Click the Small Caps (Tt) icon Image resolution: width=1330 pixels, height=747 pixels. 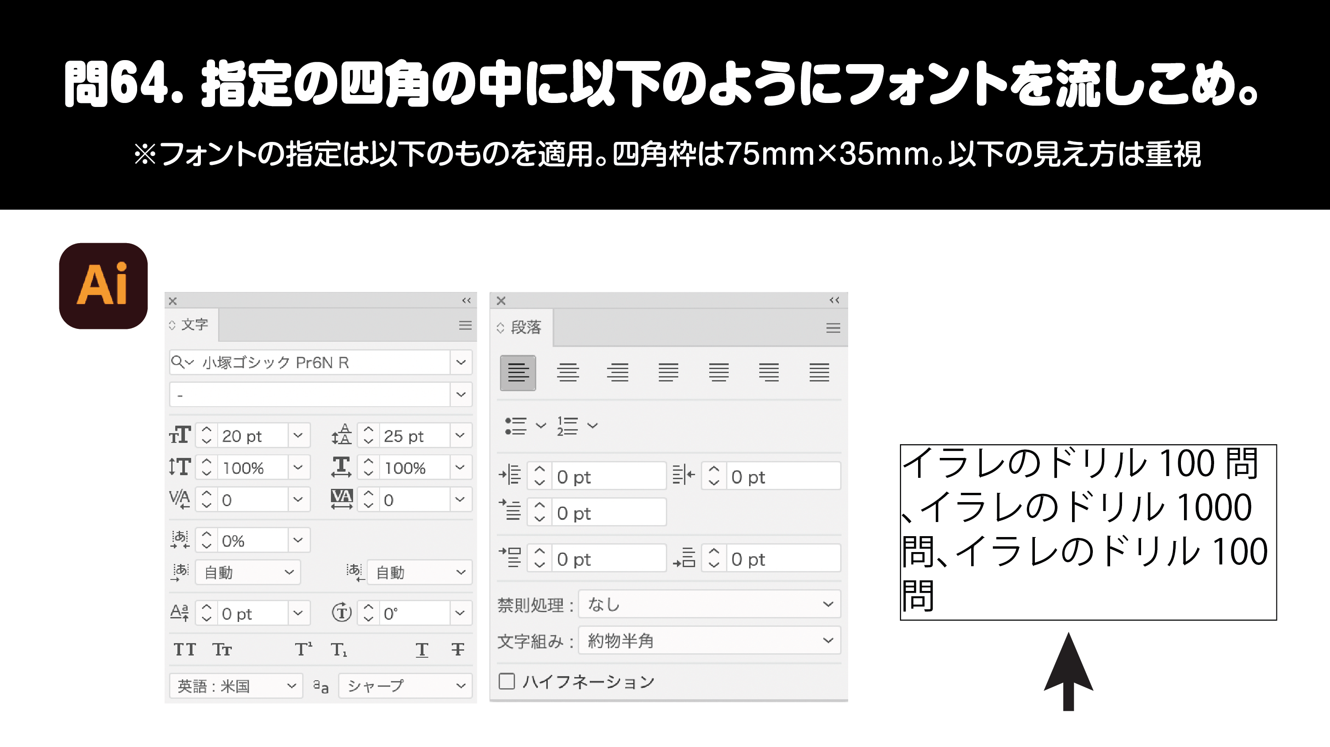click(x=222, y=649)
